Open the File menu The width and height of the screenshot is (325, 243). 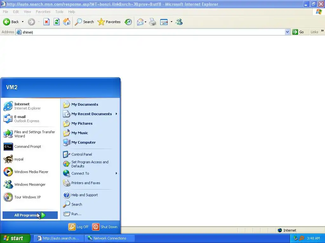coord(6,12)
